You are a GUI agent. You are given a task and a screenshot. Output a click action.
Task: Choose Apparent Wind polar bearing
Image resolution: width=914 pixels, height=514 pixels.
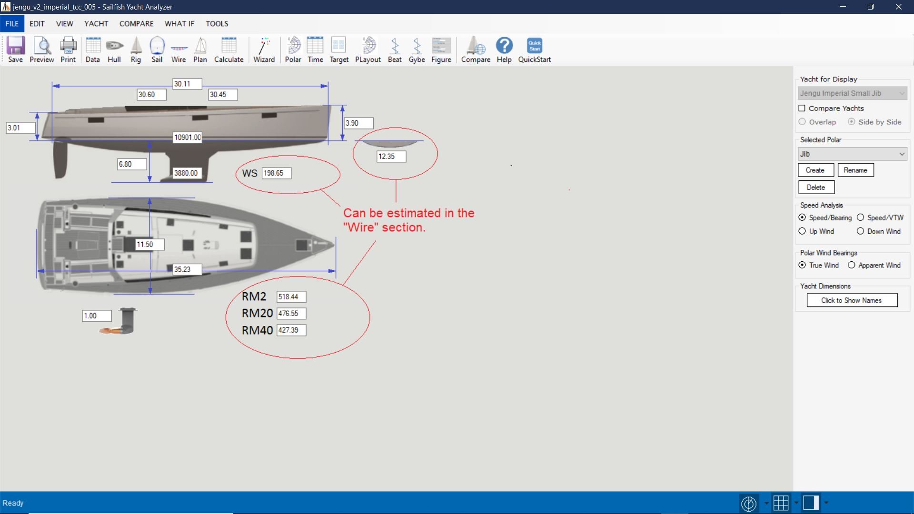[852, 265]
